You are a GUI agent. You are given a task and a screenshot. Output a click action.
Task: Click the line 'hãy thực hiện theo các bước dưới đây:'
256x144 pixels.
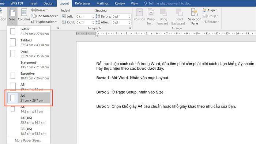130,68
